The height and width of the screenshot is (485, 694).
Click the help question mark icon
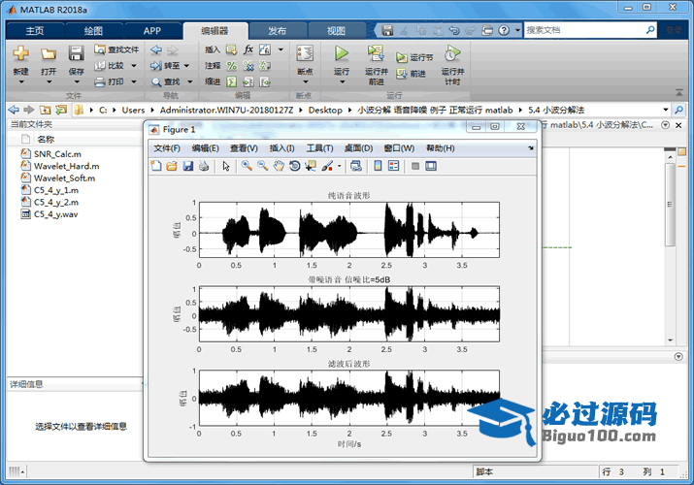(x=504, y=30)
